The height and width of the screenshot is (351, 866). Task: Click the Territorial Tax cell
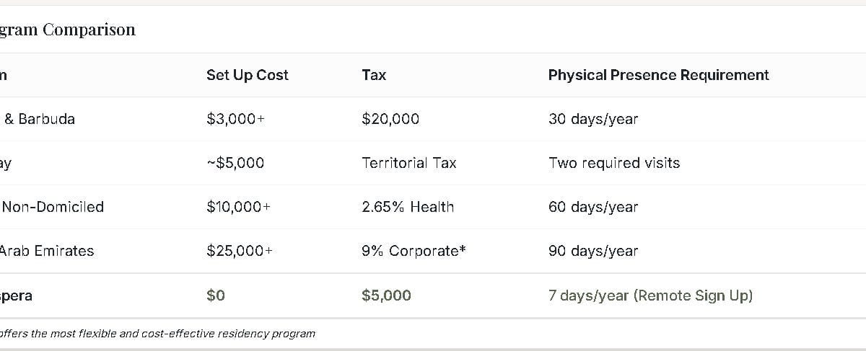408,163
